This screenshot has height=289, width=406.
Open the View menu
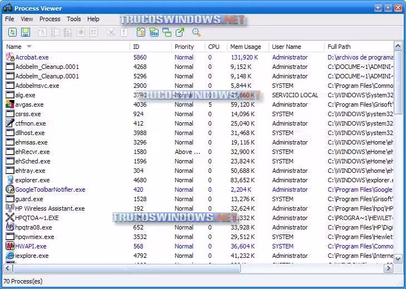point(27,19)
